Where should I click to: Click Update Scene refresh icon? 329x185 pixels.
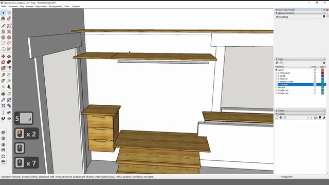pos(277,118)
